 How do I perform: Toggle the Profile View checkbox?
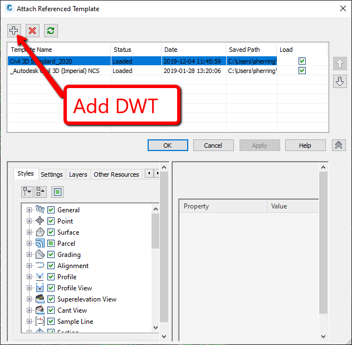(x=51, y=288)
